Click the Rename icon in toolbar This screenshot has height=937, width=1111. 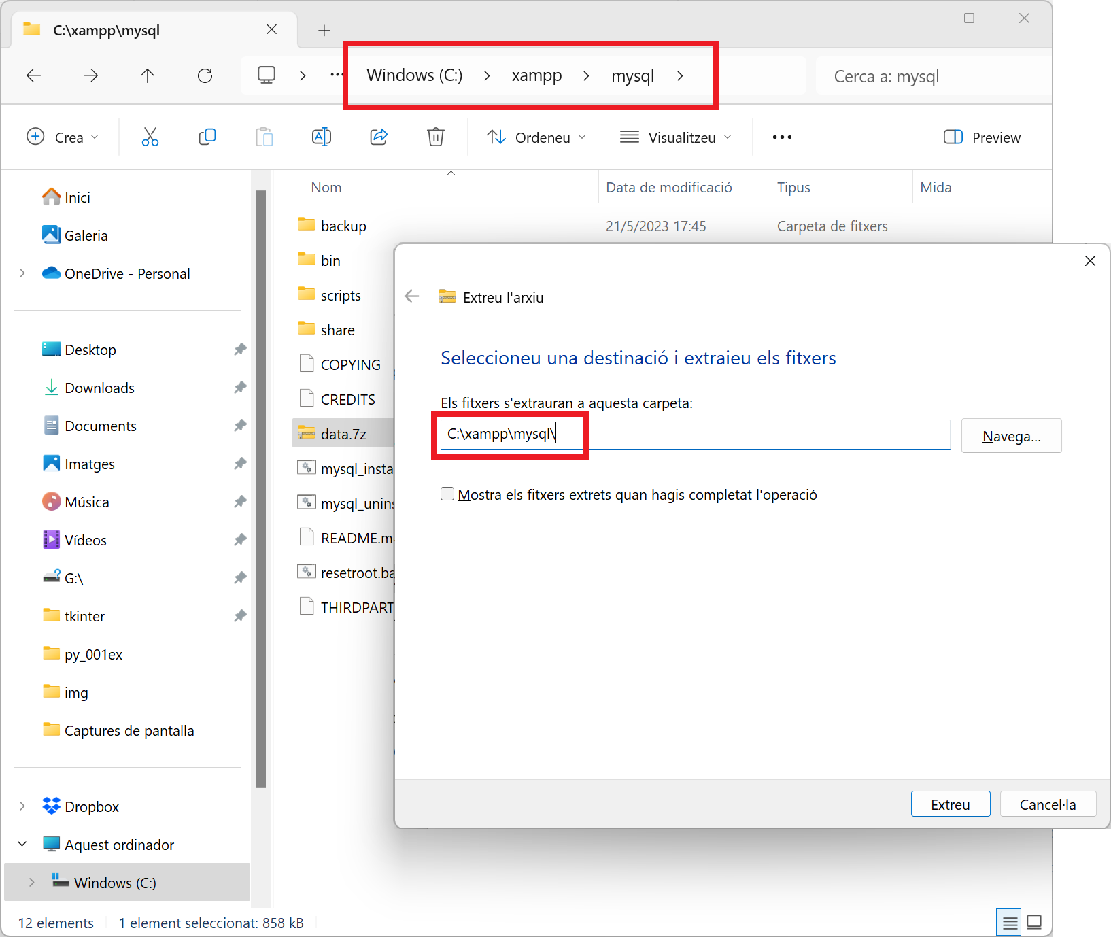[x=321, y=137]
